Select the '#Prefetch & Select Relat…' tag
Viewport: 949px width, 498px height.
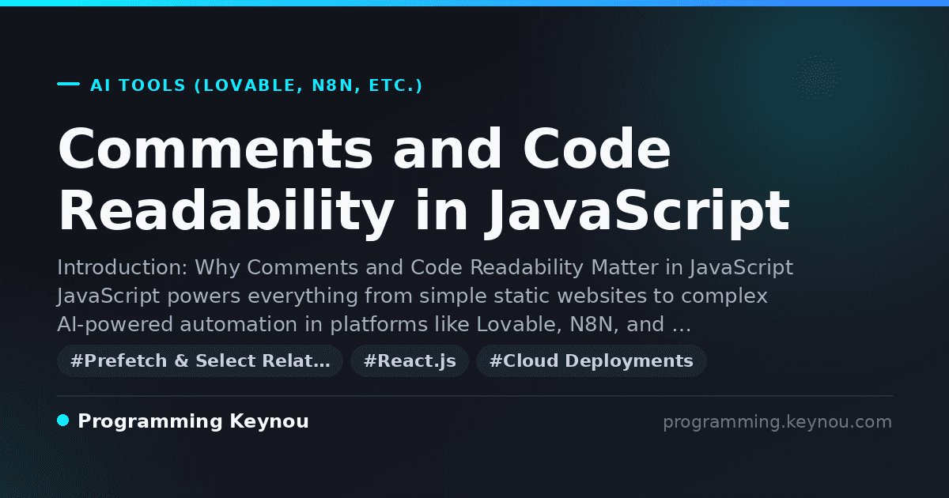[x=200, y=361]
